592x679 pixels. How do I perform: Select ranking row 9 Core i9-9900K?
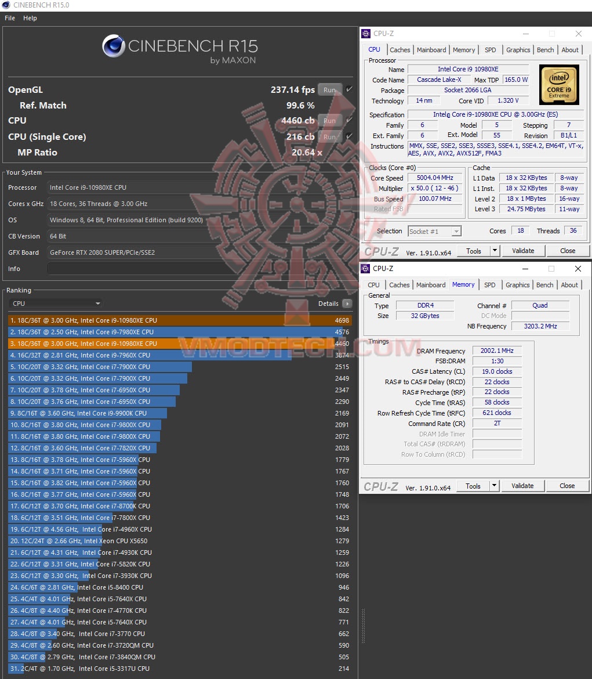pos(180,413)
